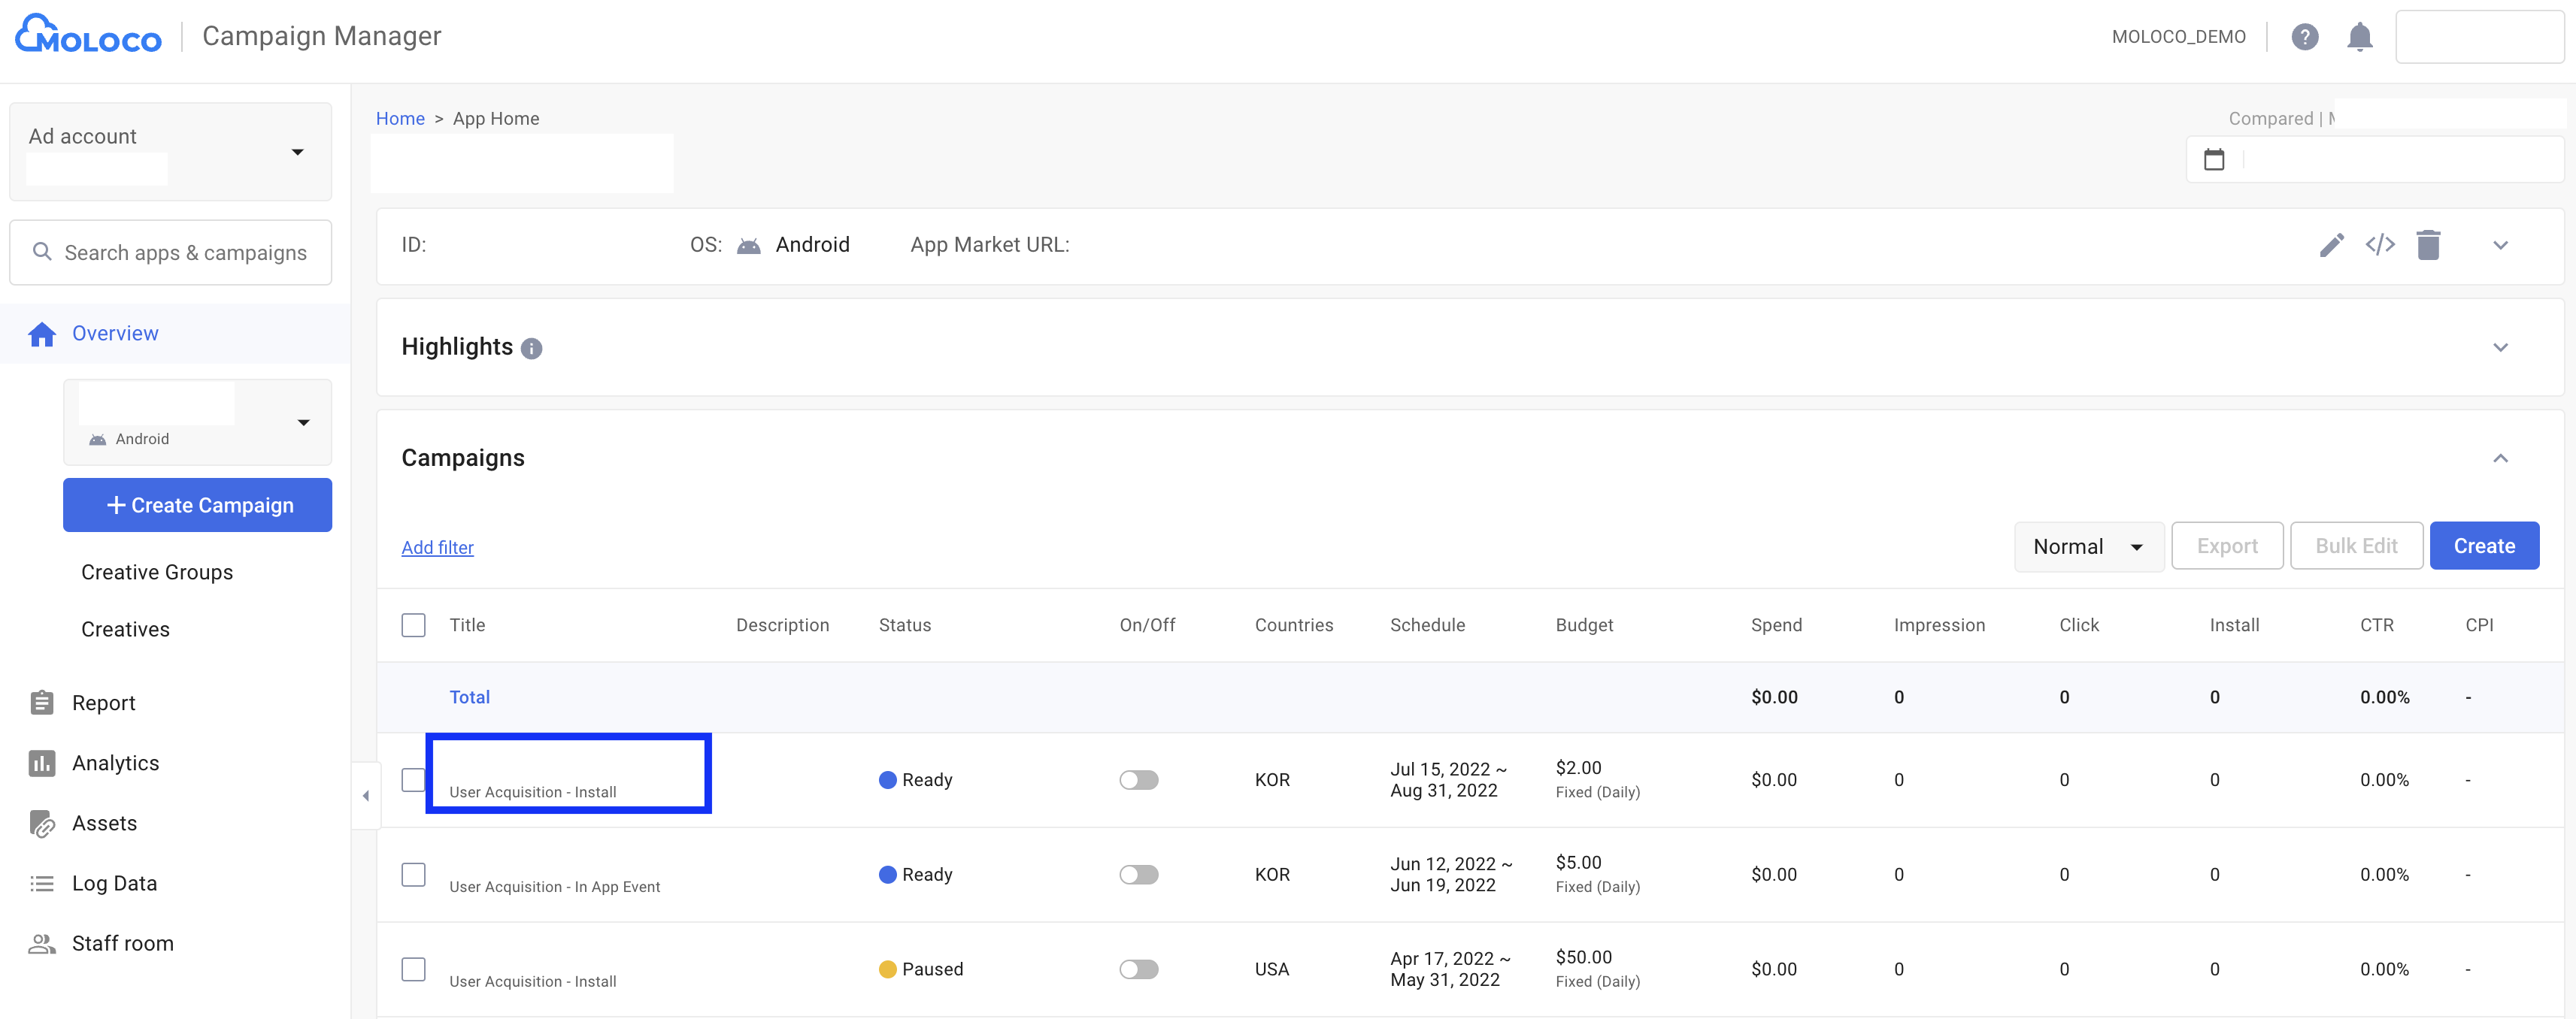The image size is (2576, 1019).
Task: Open the notifications bell
Action: click(2359, 37)
